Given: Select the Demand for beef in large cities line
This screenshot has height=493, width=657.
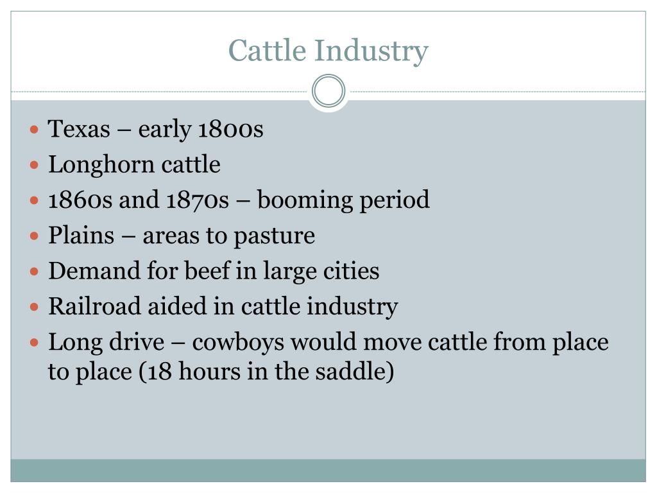Looking at the screenshot, I should [x=214, y=272].
